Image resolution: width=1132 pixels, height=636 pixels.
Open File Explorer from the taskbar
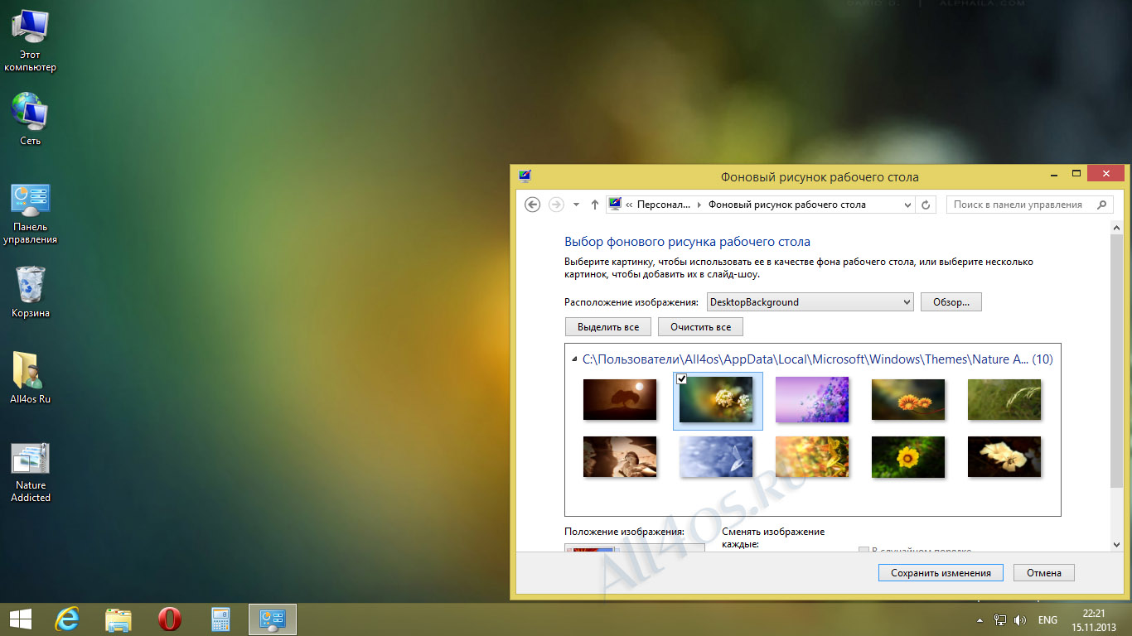coord(119,619)
